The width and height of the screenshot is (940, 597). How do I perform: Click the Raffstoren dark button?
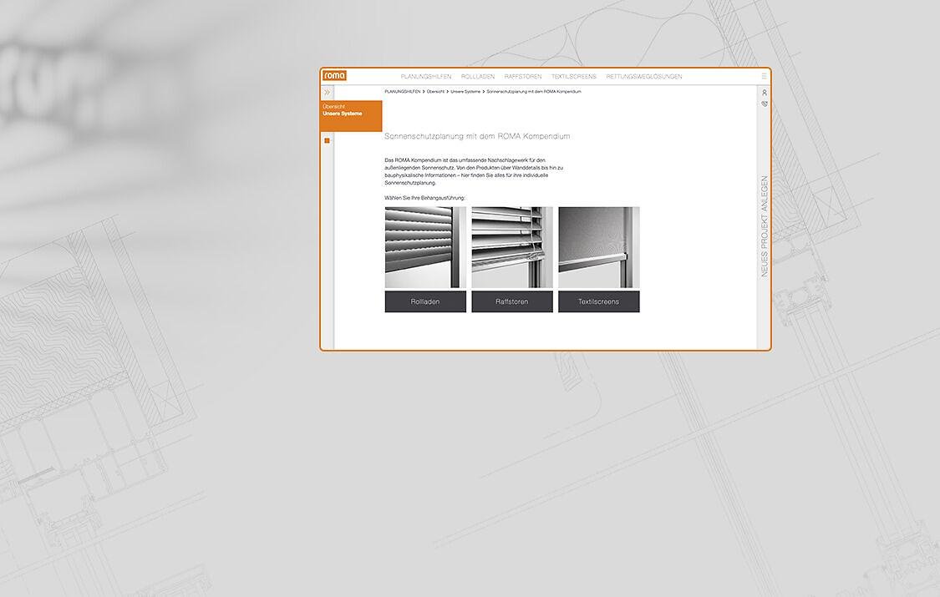[512, 301]
